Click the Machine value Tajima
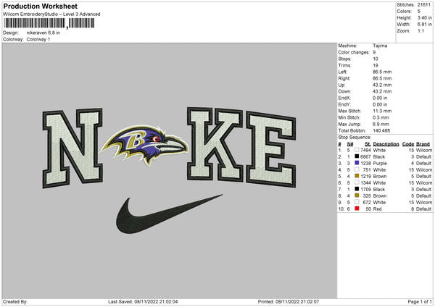Viewport: 435px width, 307px height. (x=380, y=46)
